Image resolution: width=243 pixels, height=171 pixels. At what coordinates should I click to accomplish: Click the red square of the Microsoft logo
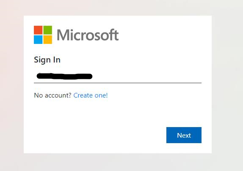click(38, 30)
